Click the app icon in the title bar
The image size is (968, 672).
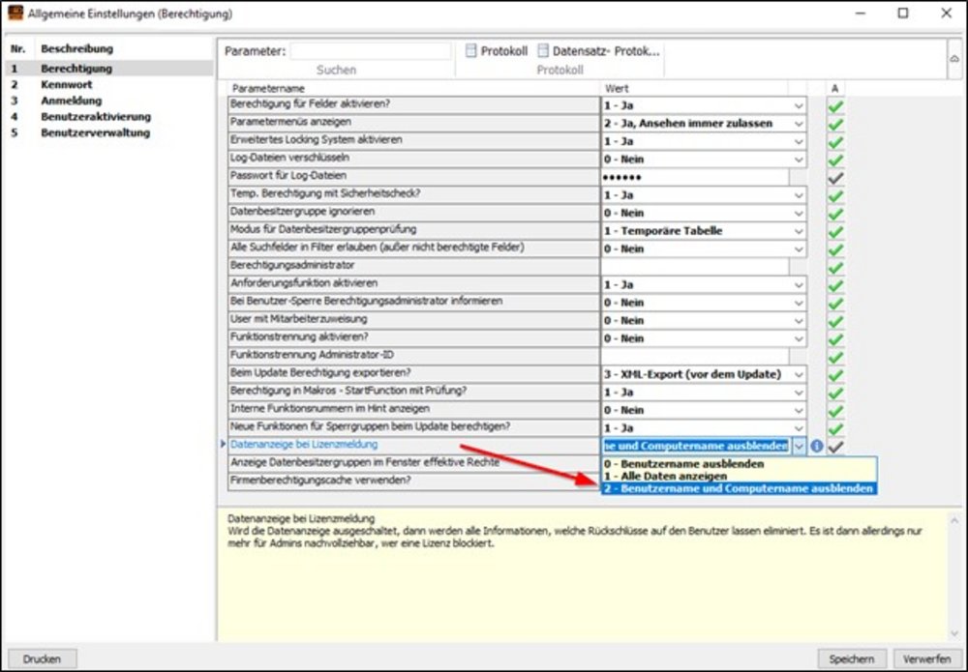pos(14,15)
